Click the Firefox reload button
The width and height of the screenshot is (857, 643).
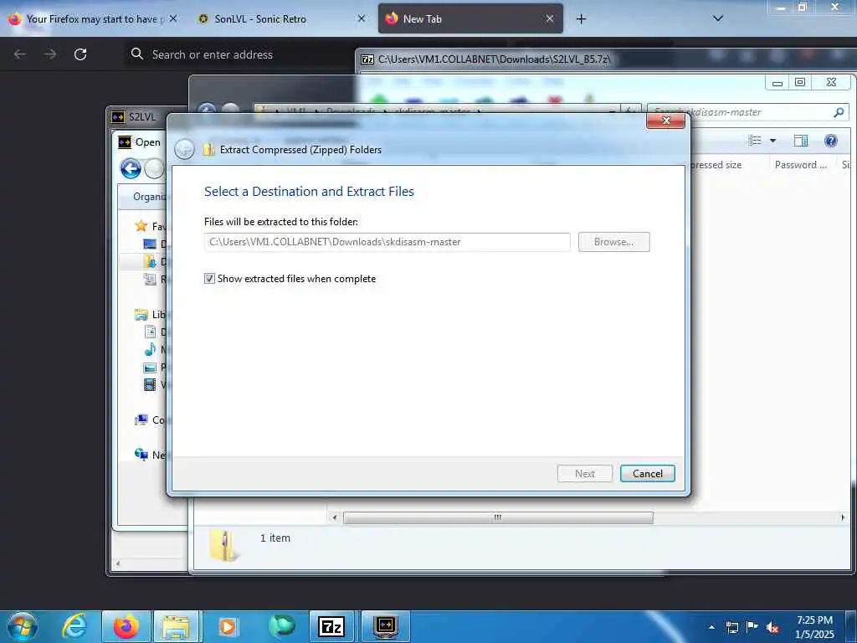(x=80, y=54)
